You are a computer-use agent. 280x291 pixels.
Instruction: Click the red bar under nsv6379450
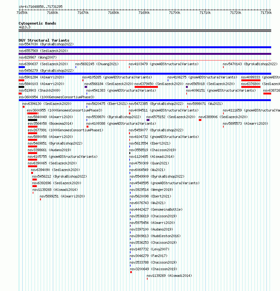click(x=146, y=87)
